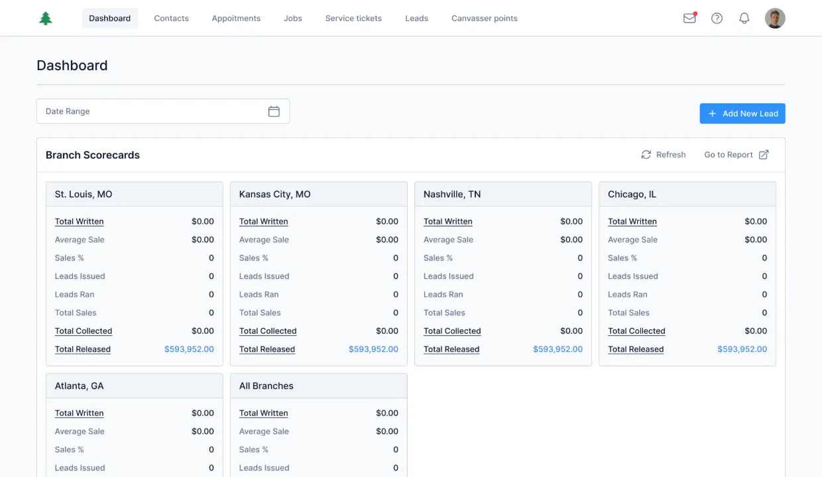822x477 pixels.
Task: Open the Appoitments tab
Action: pos(236,19)
